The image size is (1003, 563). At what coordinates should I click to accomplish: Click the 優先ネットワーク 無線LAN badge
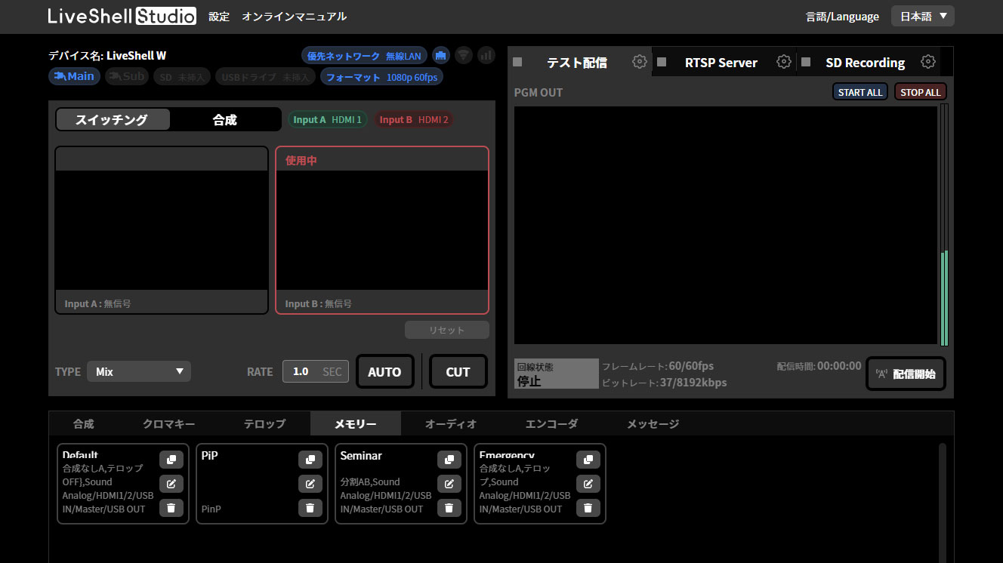(364, 56)
